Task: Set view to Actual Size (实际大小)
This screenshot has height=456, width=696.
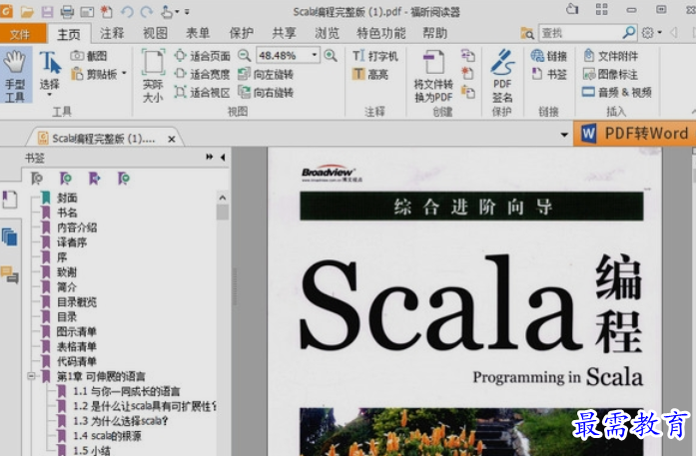Action: 153,76
